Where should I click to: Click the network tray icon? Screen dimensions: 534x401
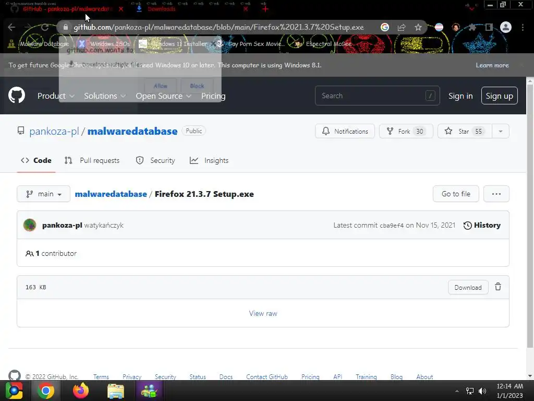click(x=470, y=391)
